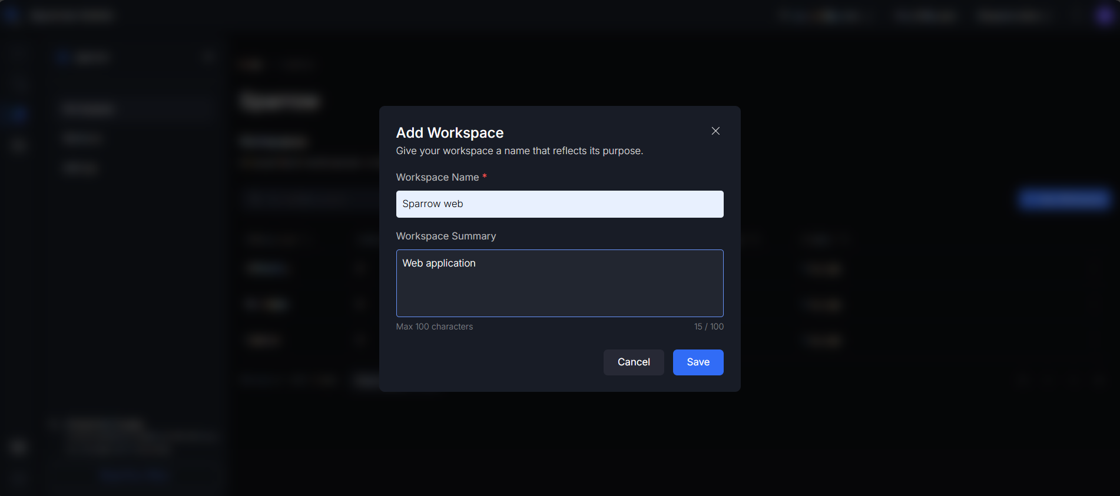Click the blurred page heading behind dialog
The width and height of the screenshot is (1120, 496).
pos(280,101)
